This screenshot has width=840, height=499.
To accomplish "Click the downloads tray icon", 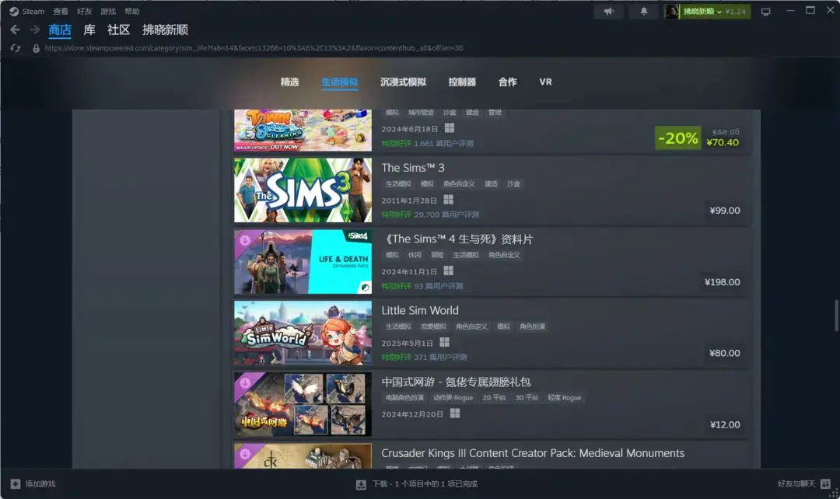I will coord(361,484).
